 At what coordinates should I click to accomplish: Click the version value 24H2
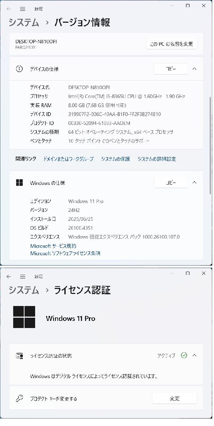[x=74, y=210]
